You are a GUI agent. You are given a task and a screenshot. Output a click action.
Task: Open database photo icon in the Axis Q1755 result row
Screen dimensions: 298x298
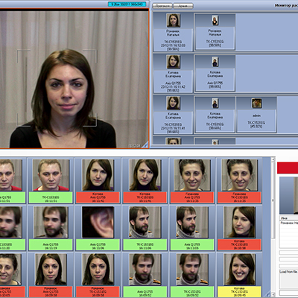215,62
